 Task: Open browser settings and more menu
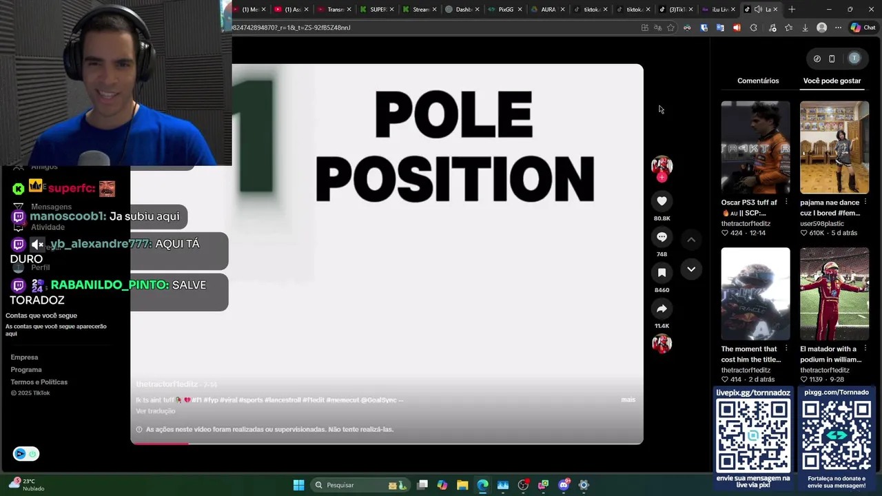[x=838, y=28]
